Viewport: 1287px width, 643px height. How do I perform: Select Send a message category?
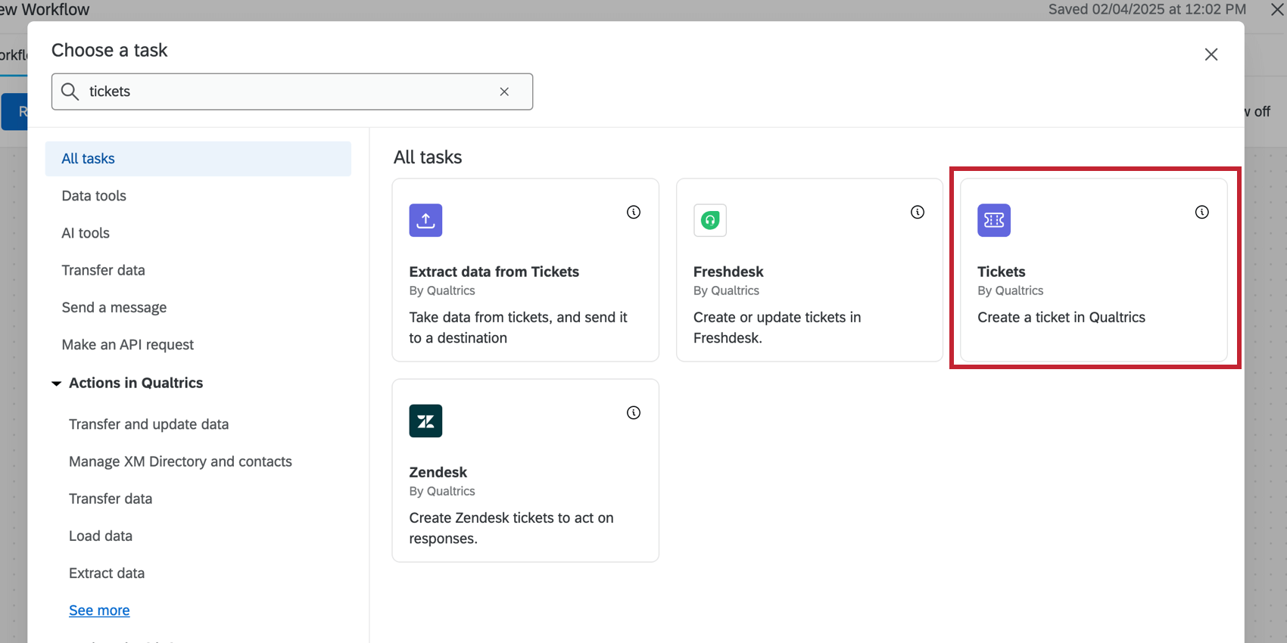114,308
